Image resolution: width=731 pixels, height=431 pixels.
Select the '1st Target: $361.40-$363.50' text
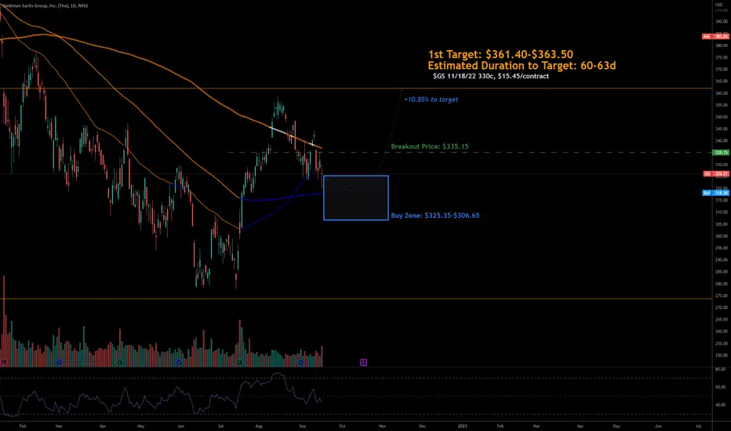pos(500,54)
